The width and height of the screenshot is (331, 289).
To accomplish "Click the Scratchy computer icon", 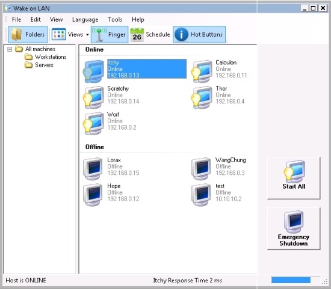I will (x=94, y=97).
